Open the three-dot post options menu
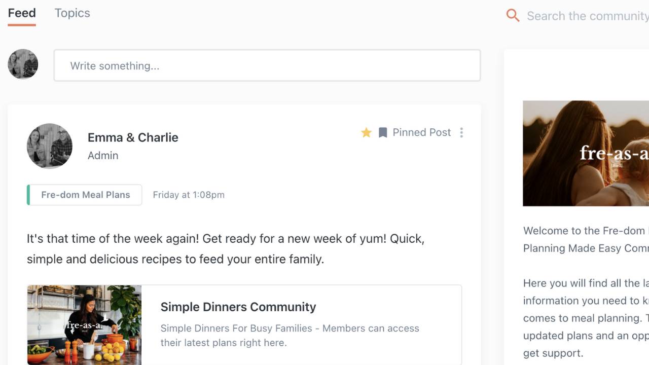 pos(461,133)
